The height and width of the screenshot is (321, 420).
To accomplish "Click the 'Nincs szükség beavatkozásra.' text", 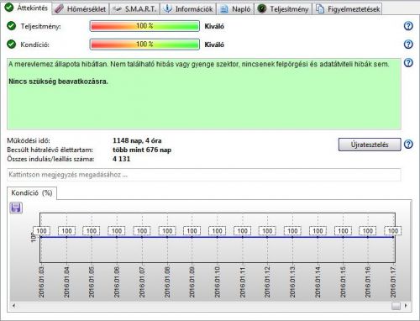I will pos(58,82).
